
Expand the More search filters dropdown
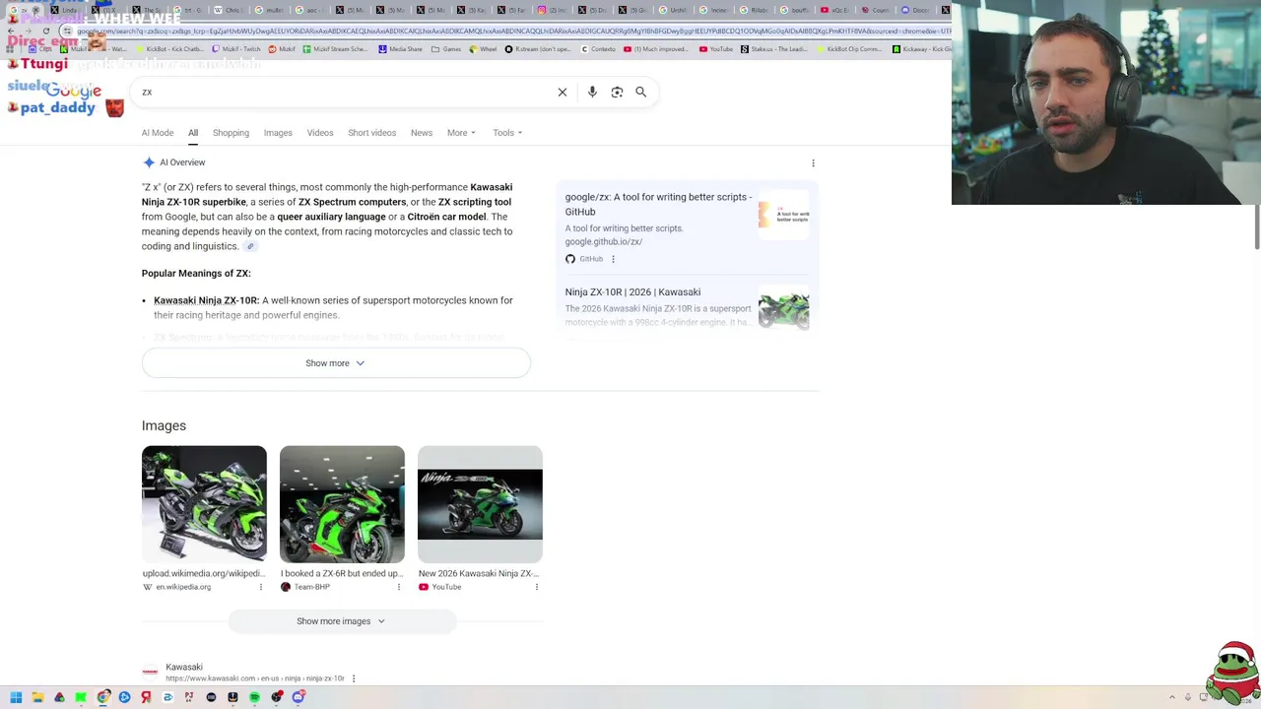[x=461, y=133]
